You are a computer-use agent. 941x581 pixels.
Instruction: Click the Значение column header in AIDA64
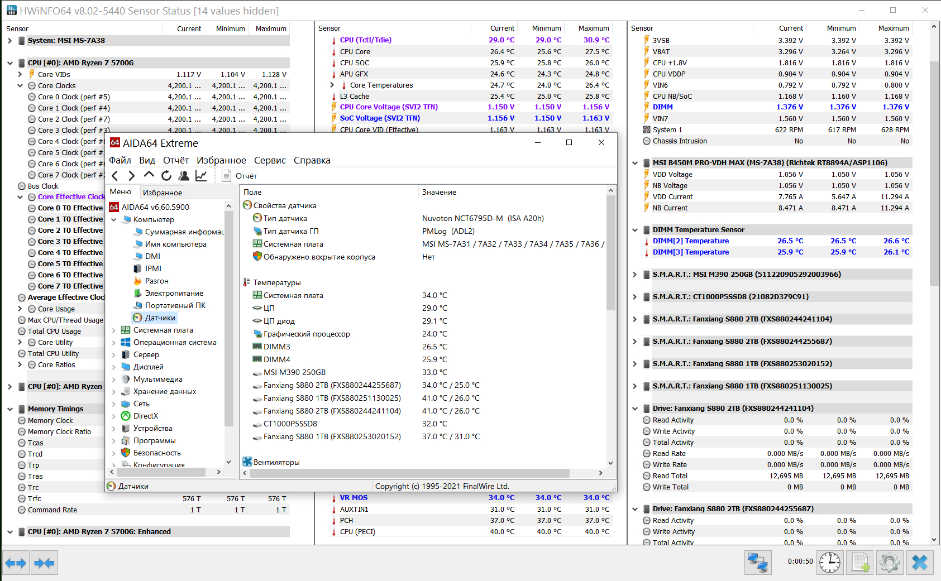(x=511, y=192)
